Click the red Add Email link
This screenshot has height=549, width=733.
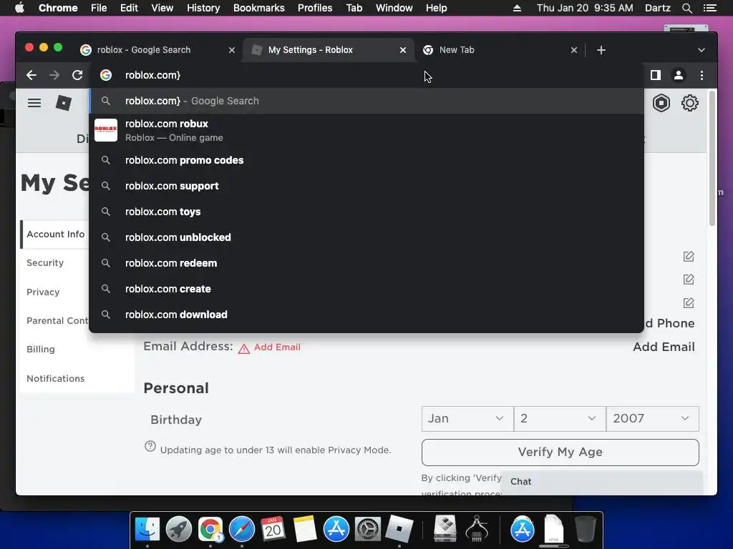click(277, 347)
